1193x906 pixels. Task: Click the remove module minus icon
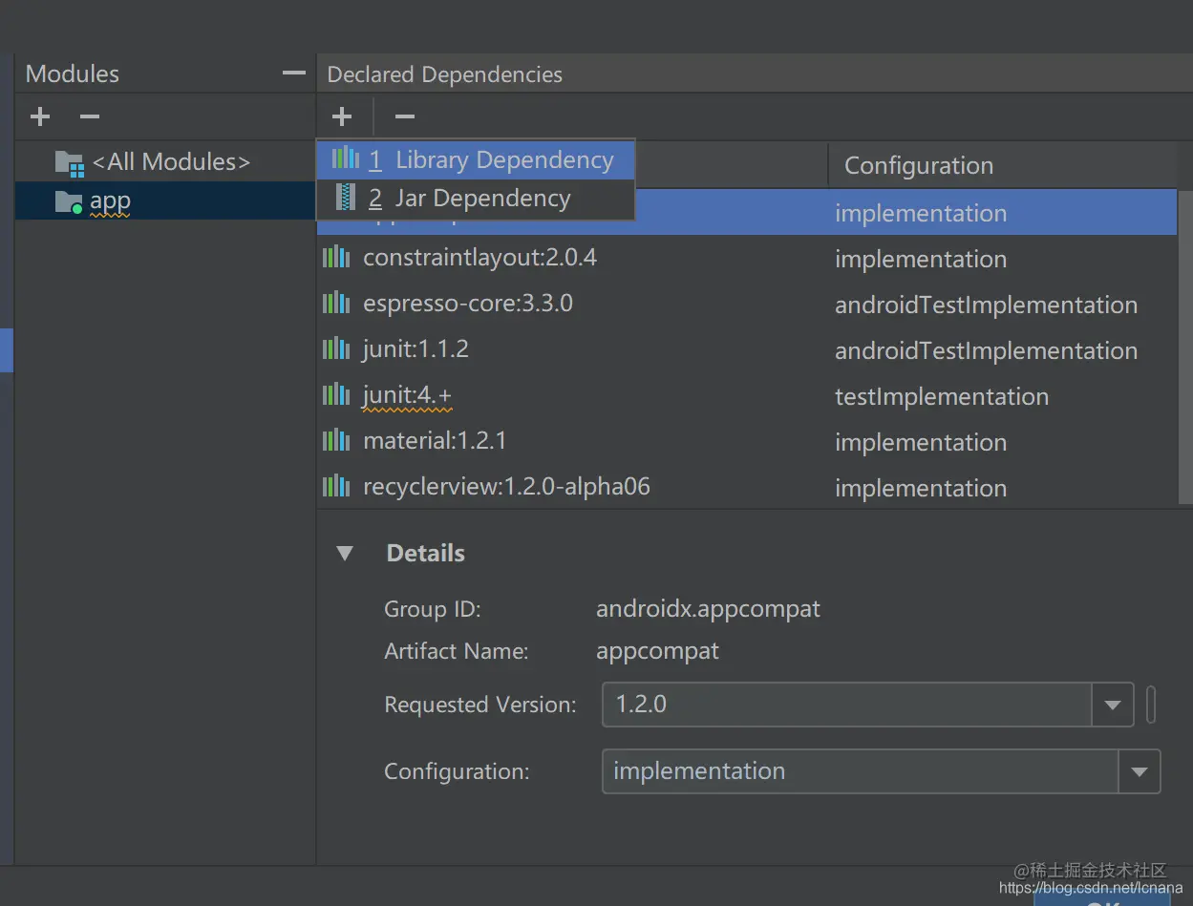[90, 116]
